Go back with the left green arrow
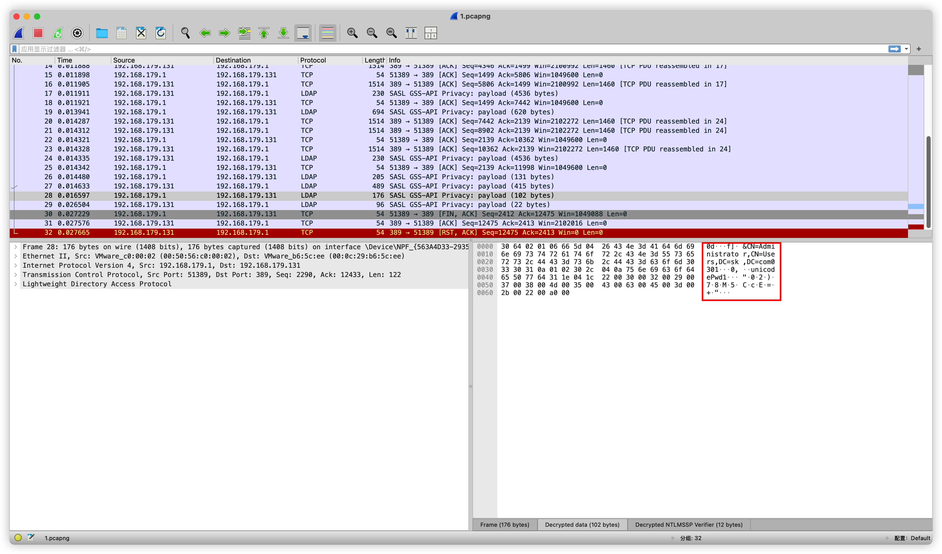The width and height of the screenshot is (942, 554). [205, 33]
